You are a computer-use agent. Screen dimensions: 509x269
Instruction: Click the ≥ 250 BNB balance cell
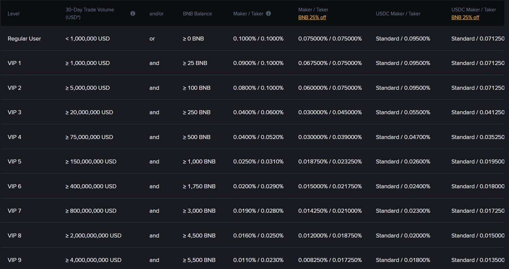pyautogui.click(x=197, y=112)
